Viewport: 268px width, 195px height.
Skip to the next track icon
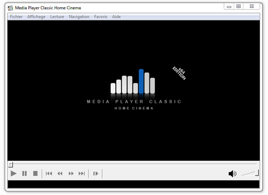[x=82, y=174]
